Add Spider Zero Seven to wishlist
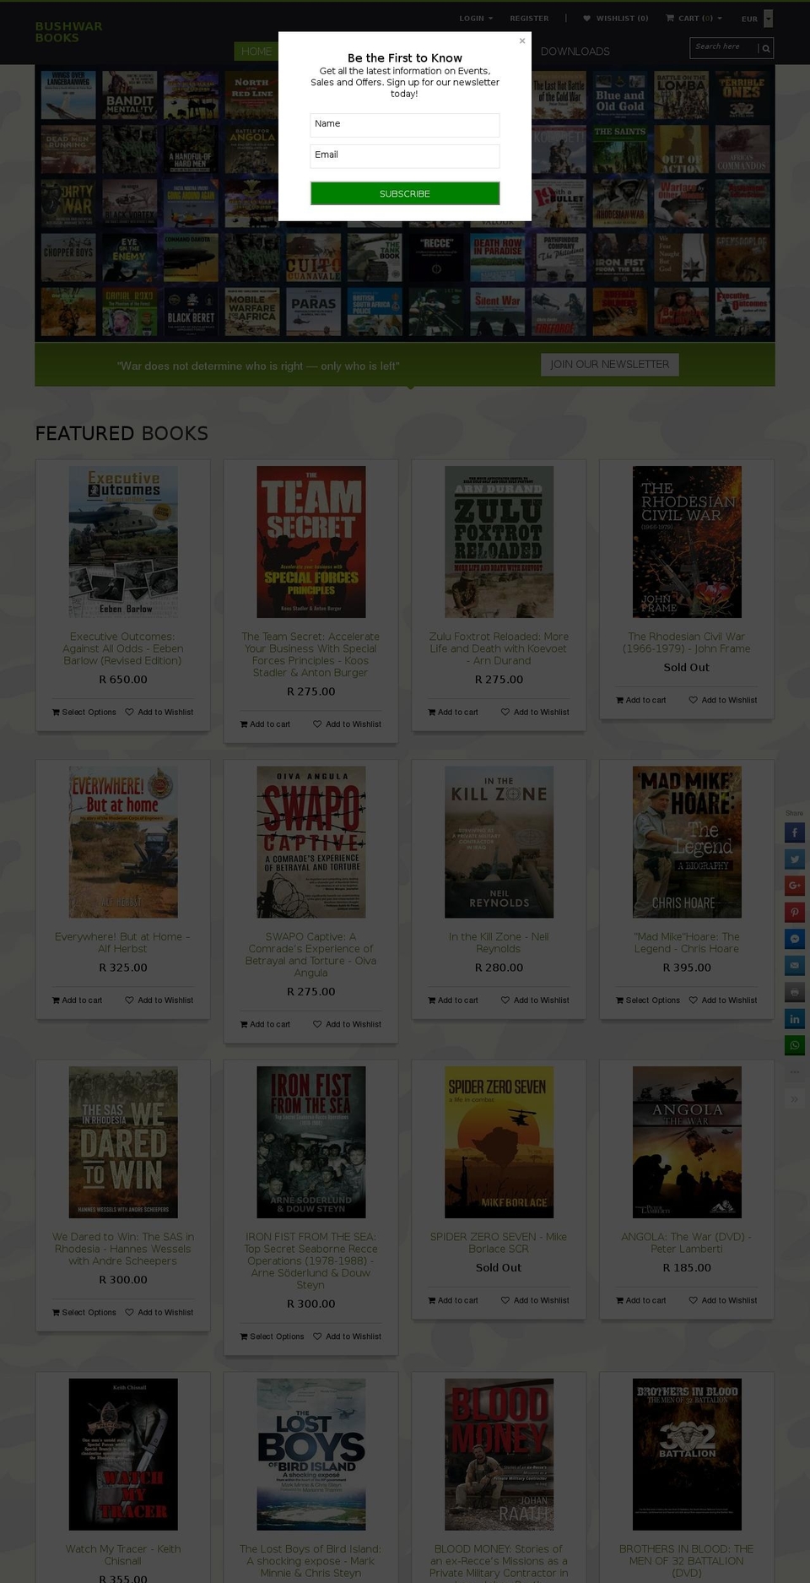 pyautogui.click(x=535, y=1301)
